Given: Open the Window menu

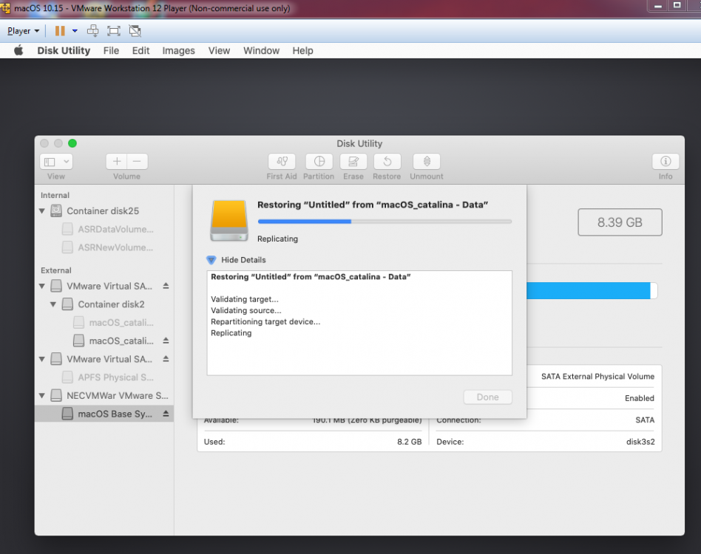Looking at the screenshot, I should tap(261, 50).
